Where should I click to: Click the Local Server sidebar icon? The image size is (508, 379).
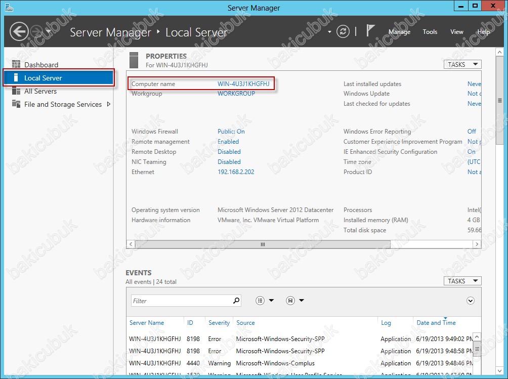(16, 78)
